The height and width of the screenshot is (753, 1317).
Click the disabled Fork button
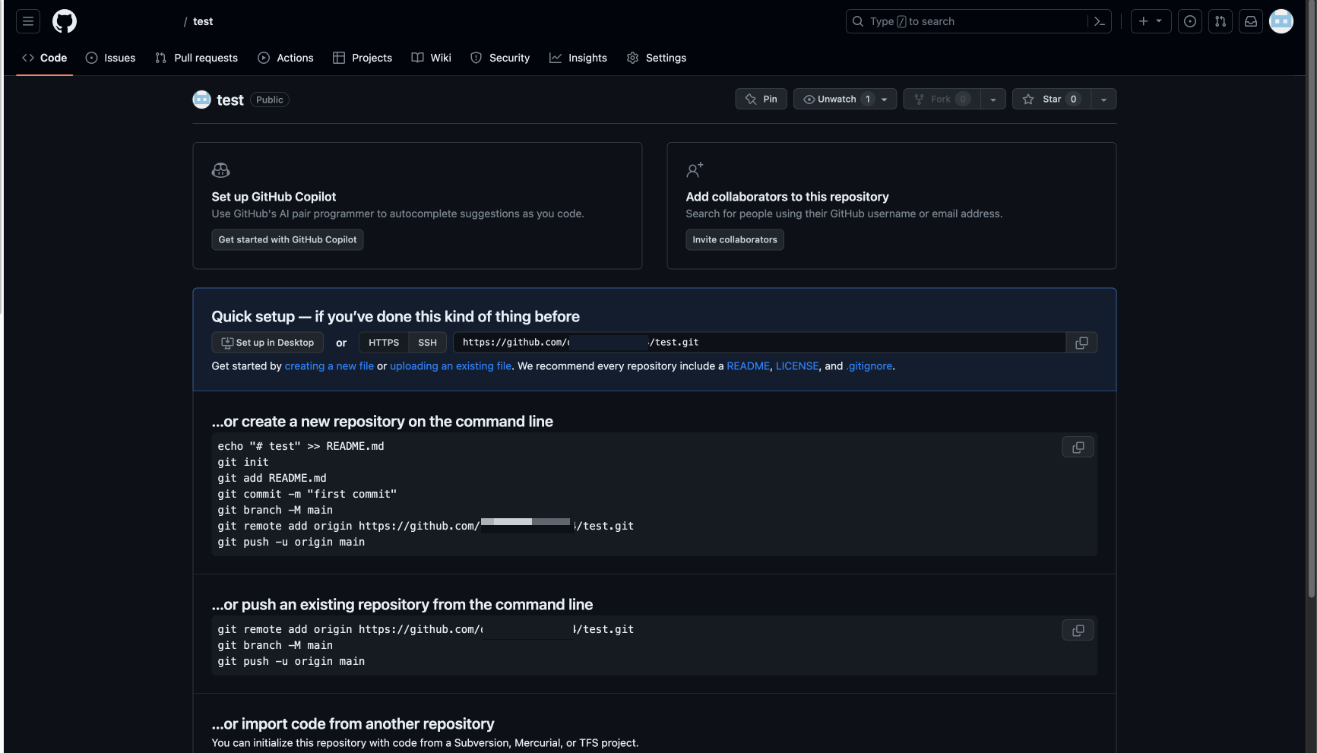942,99
